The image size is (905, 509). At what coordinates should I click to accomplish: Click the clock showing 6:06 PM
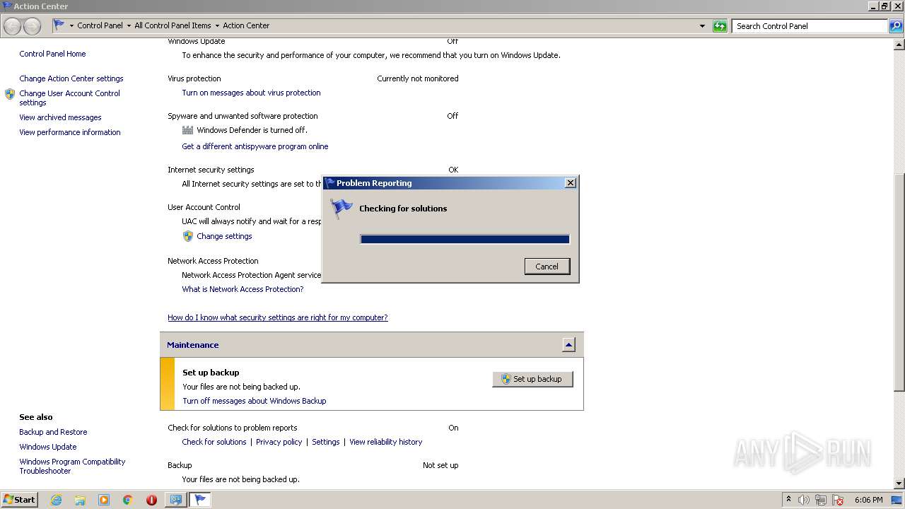pos(868,500)
